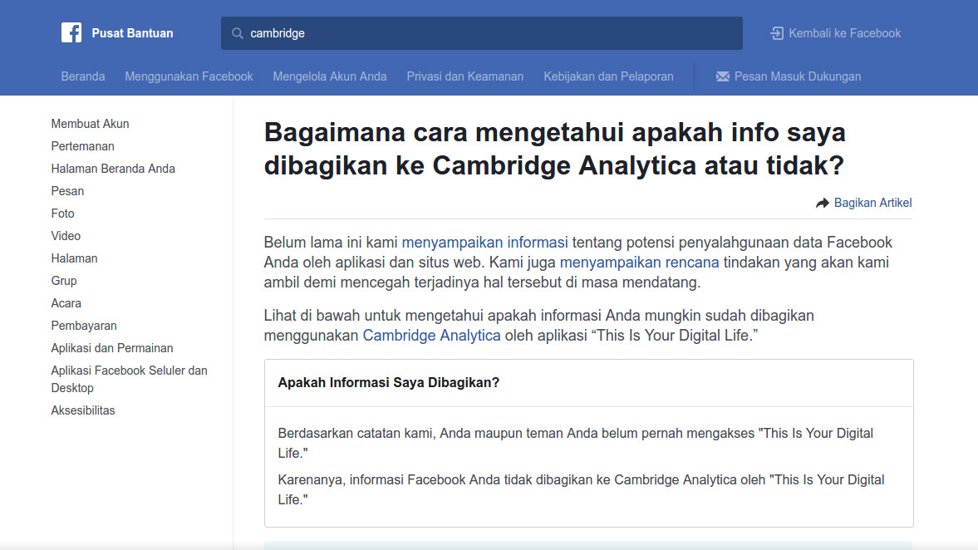Select Aplikasi Facebook Seluler dan Desktop
Image resolution: width=978 pixels, height=550 pixels.
[129, 379]
